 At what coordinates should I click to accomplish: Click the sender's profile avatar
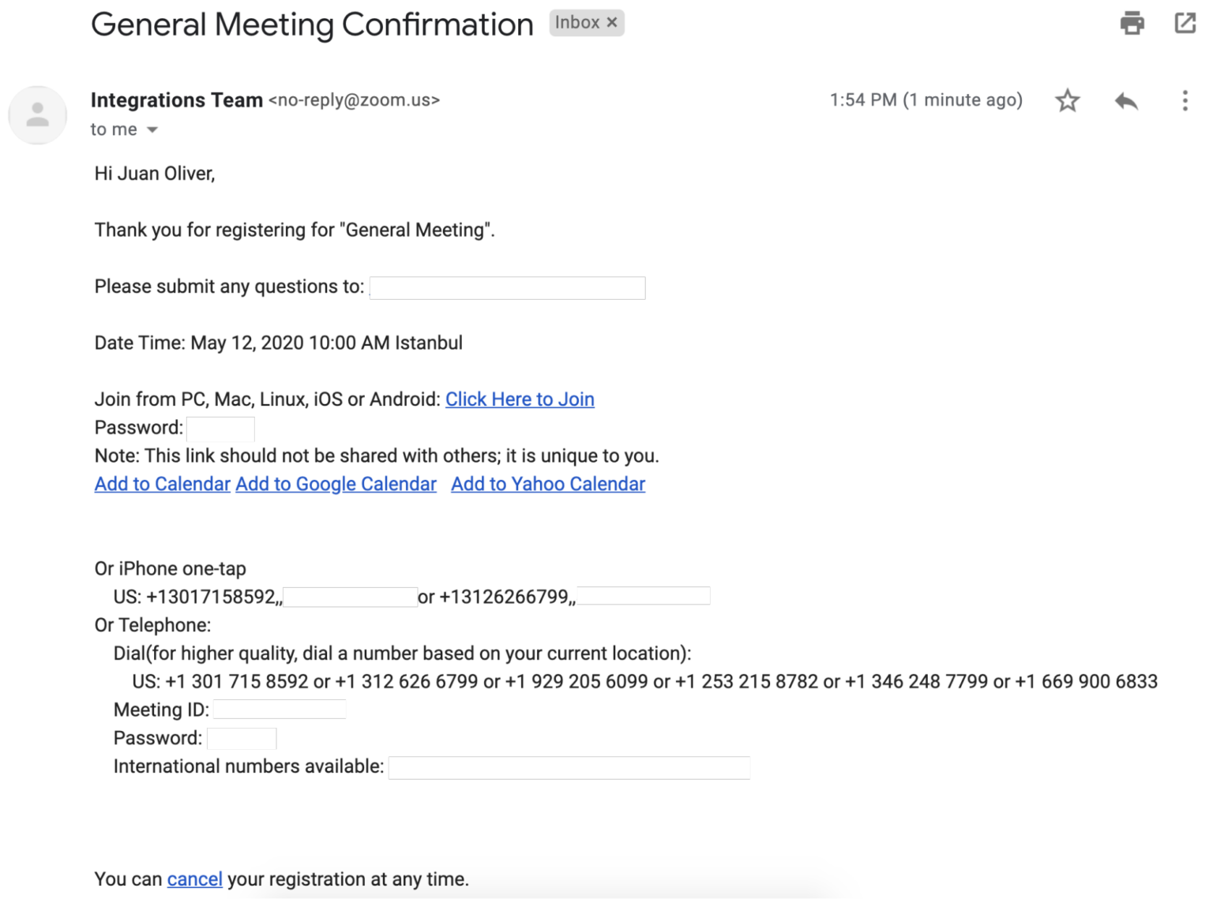click(x=37, y=115)
